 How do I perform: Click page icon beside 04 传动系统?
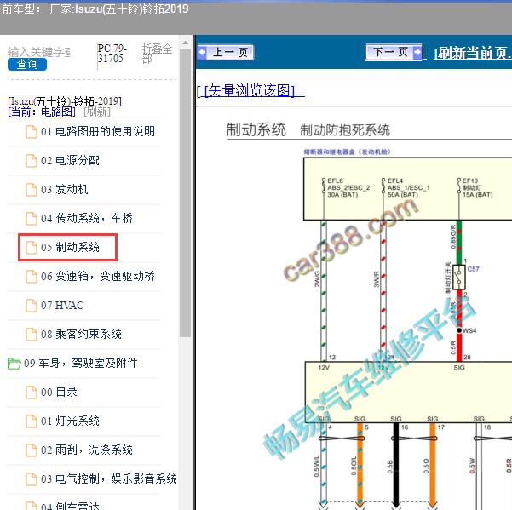[32, 219]
